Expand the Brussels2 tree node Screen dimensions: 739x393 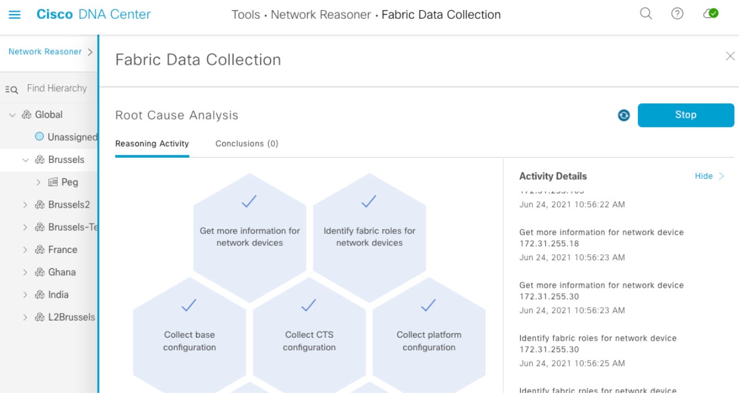(25, 205)
